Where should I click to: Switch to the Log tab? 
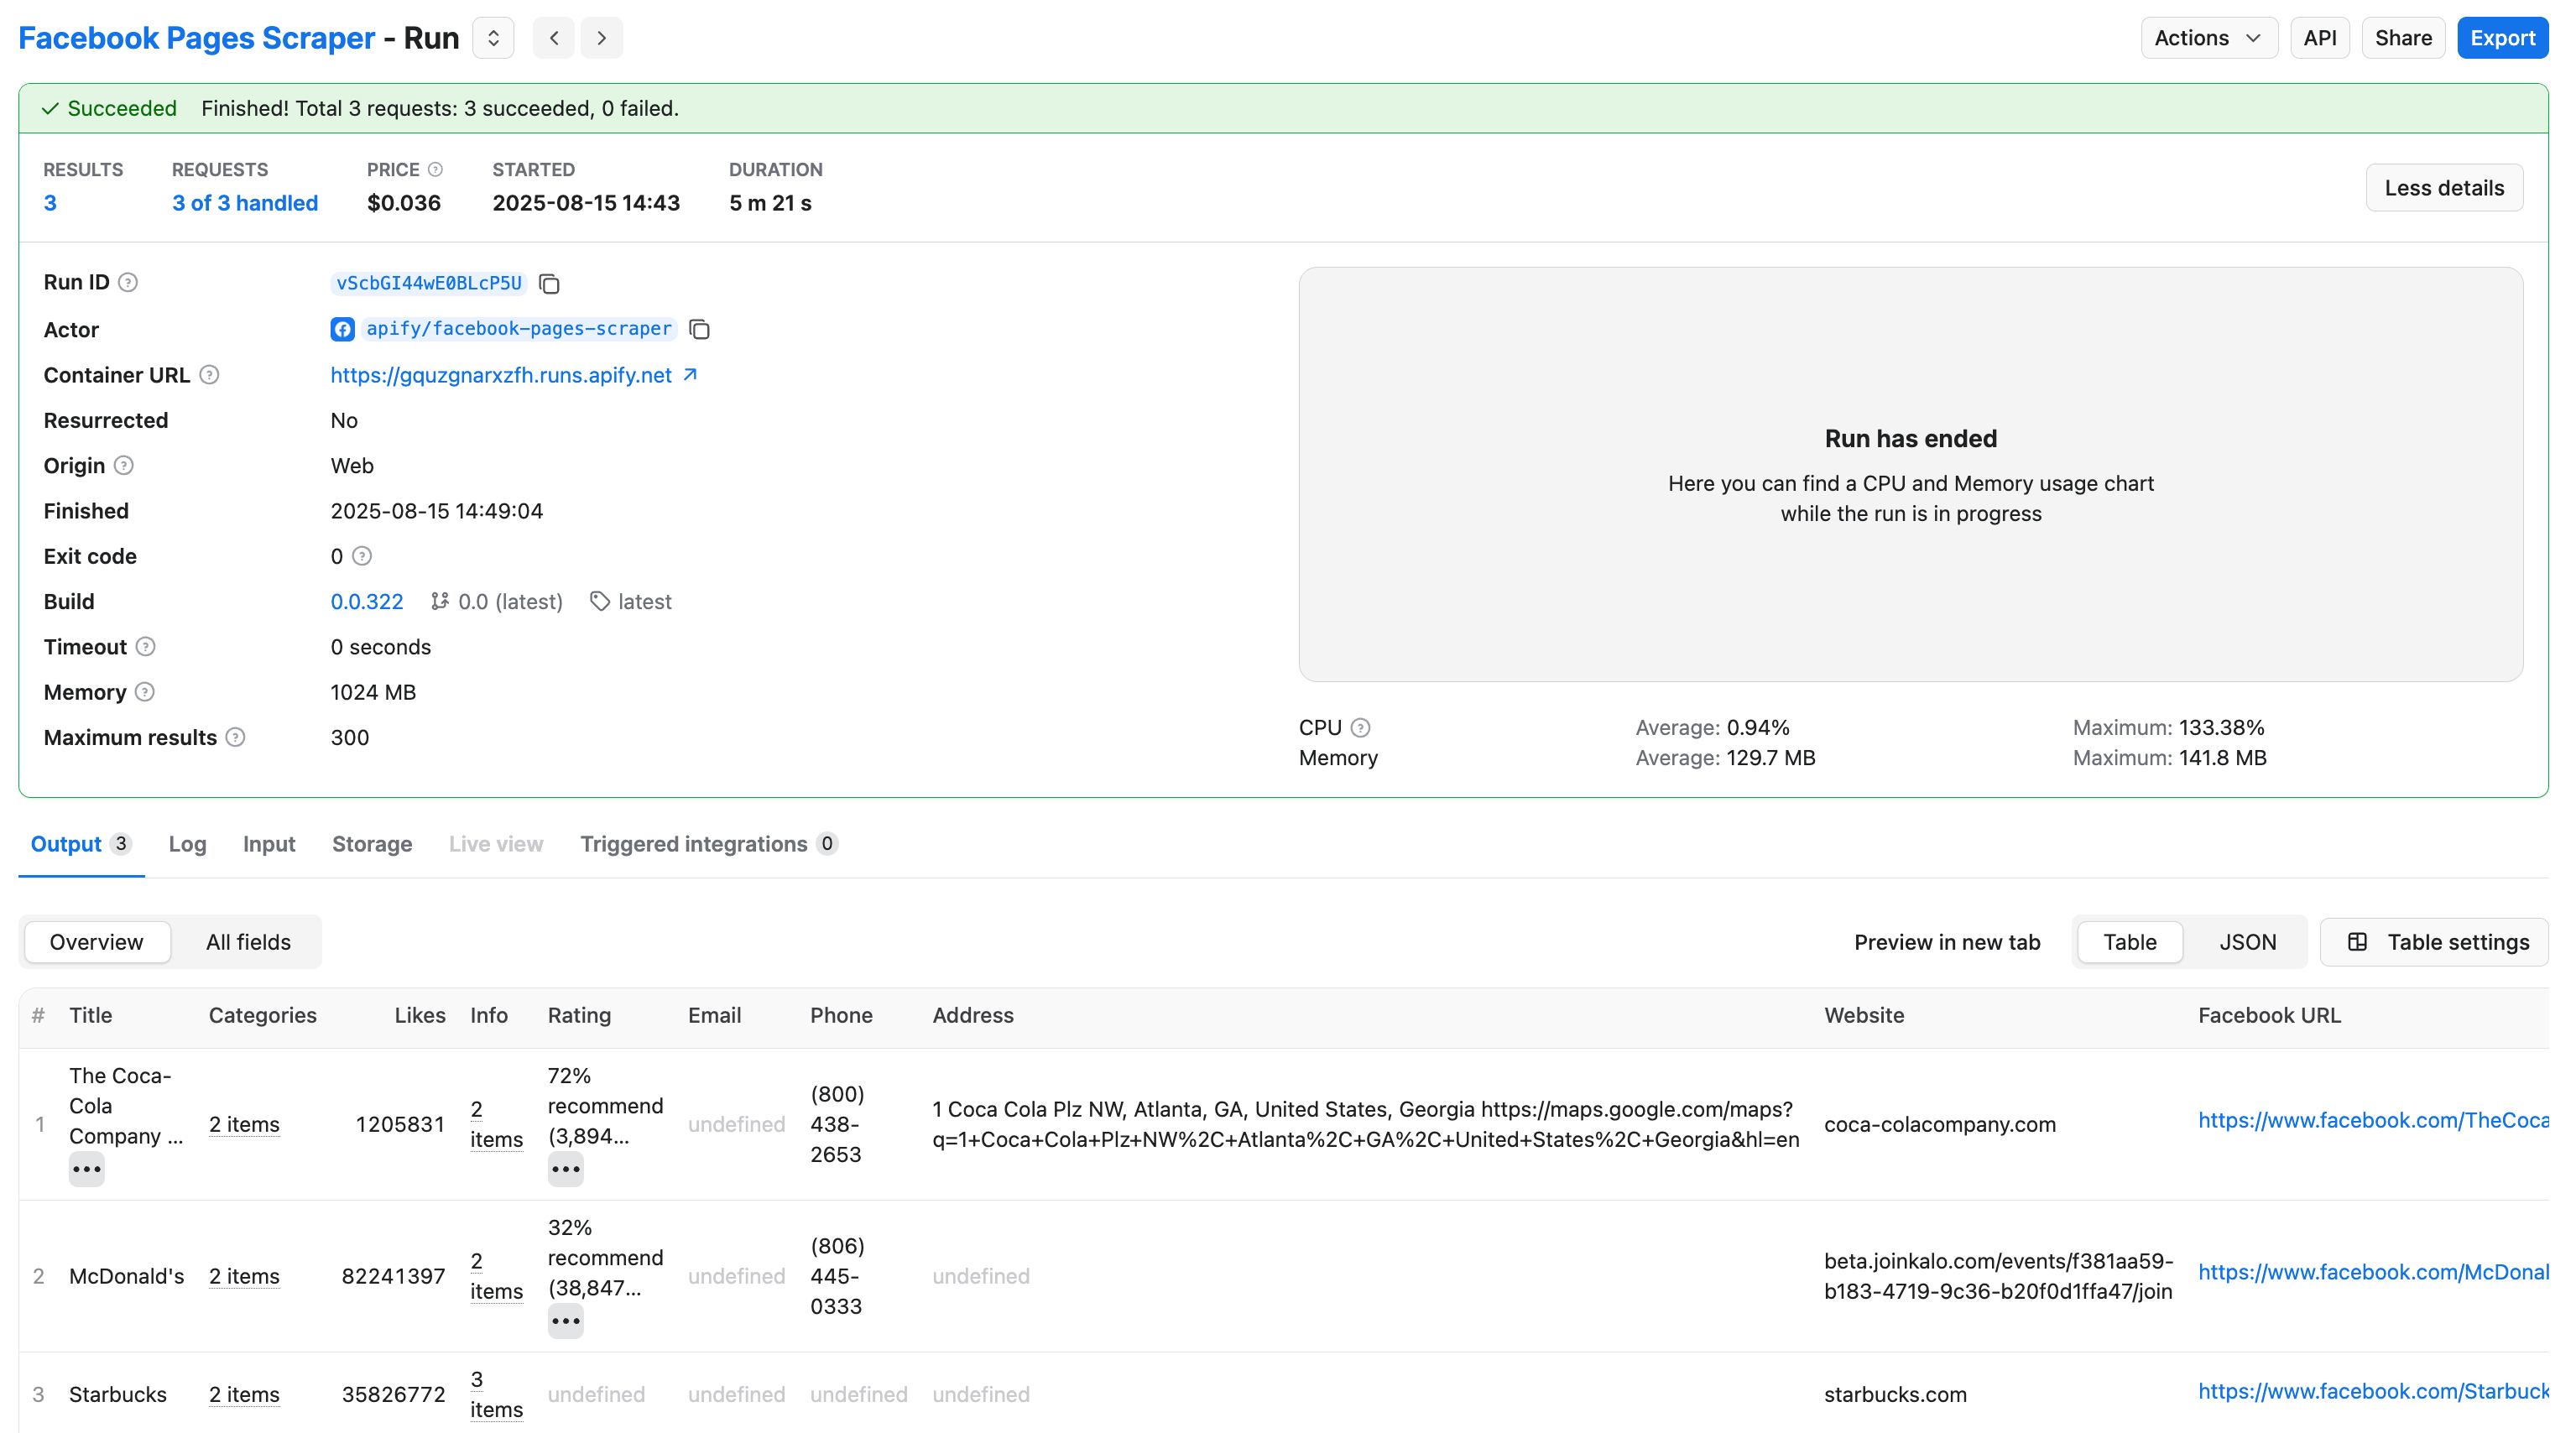click(187, 844)
